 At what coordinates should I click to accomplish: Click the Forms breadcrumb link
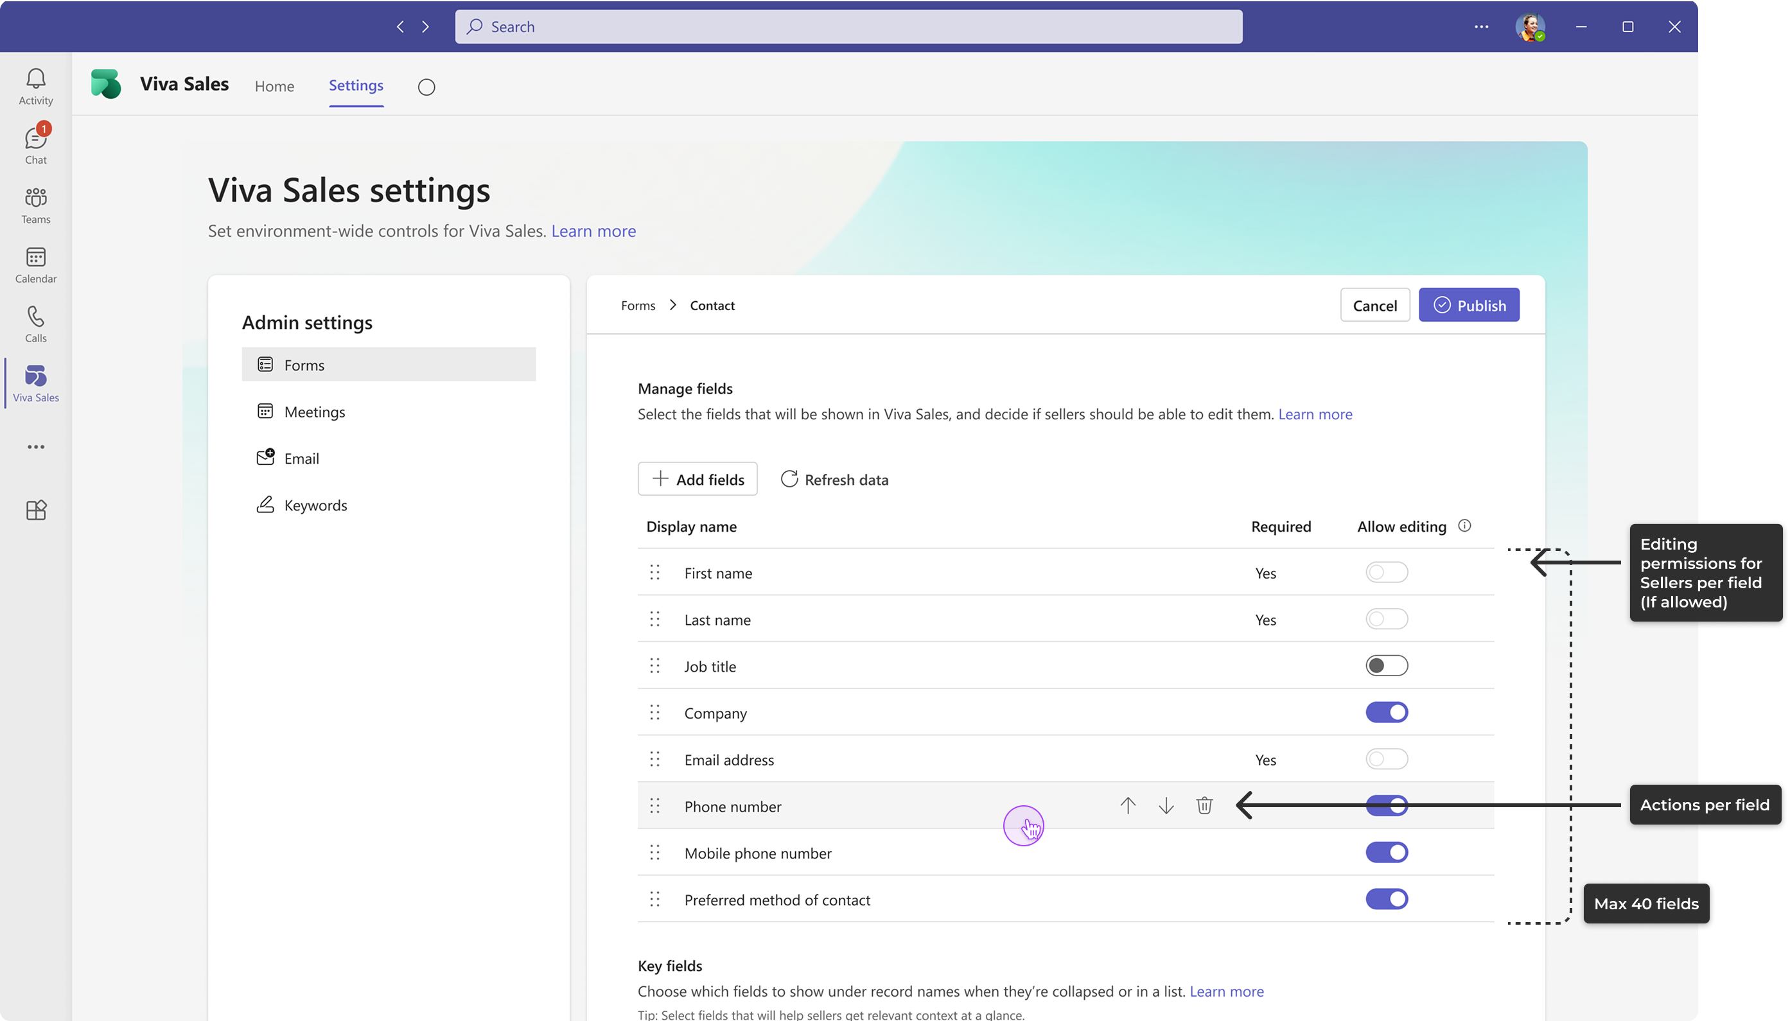[x=638, y=305]
